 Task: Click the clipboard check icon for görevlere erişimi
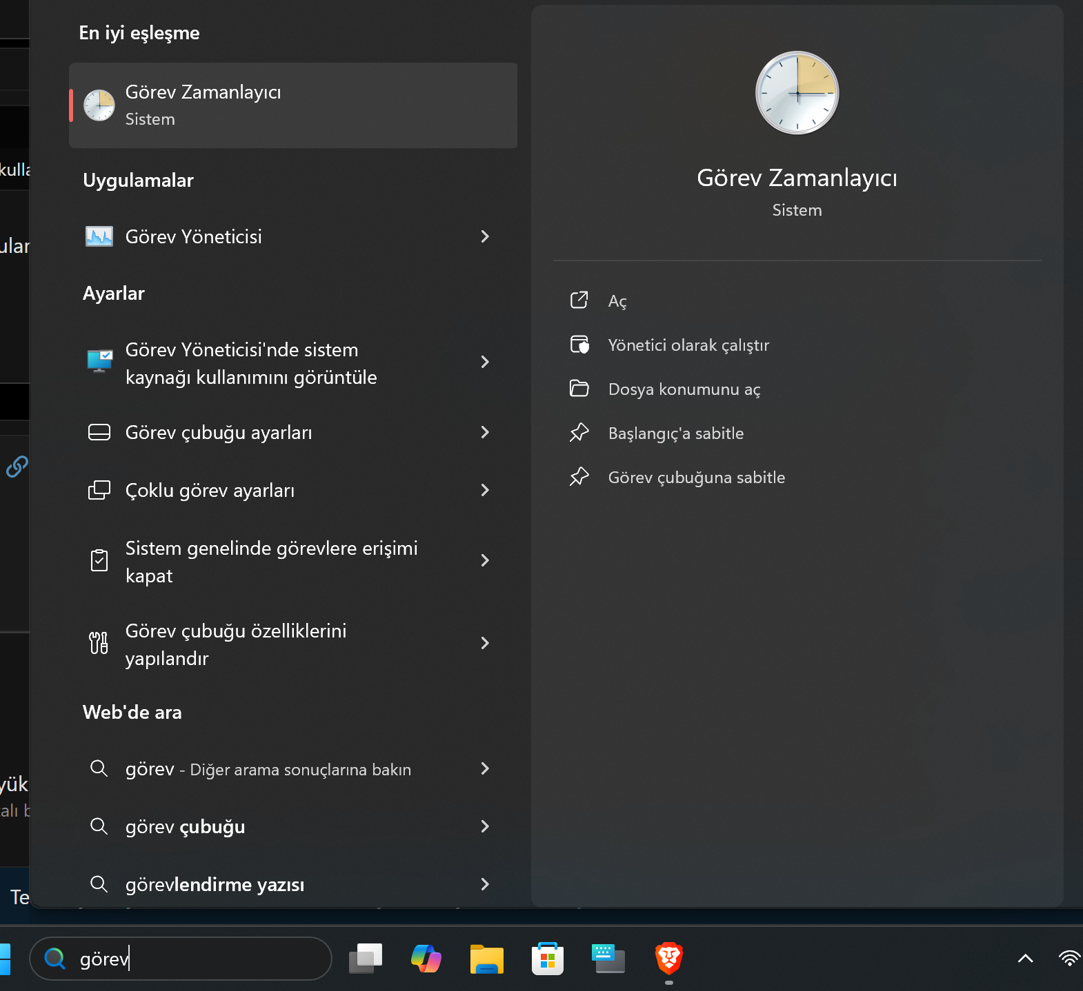[99, 560]
